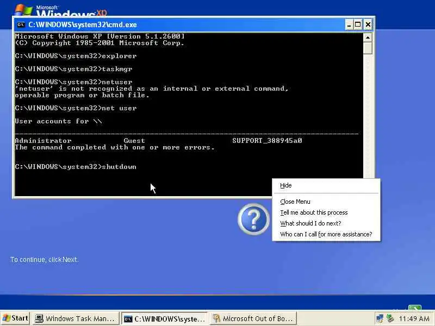Click the cmd.exe window title bar text
The height and width of the screenshot is (326, 435).
[x=83, y=24]
